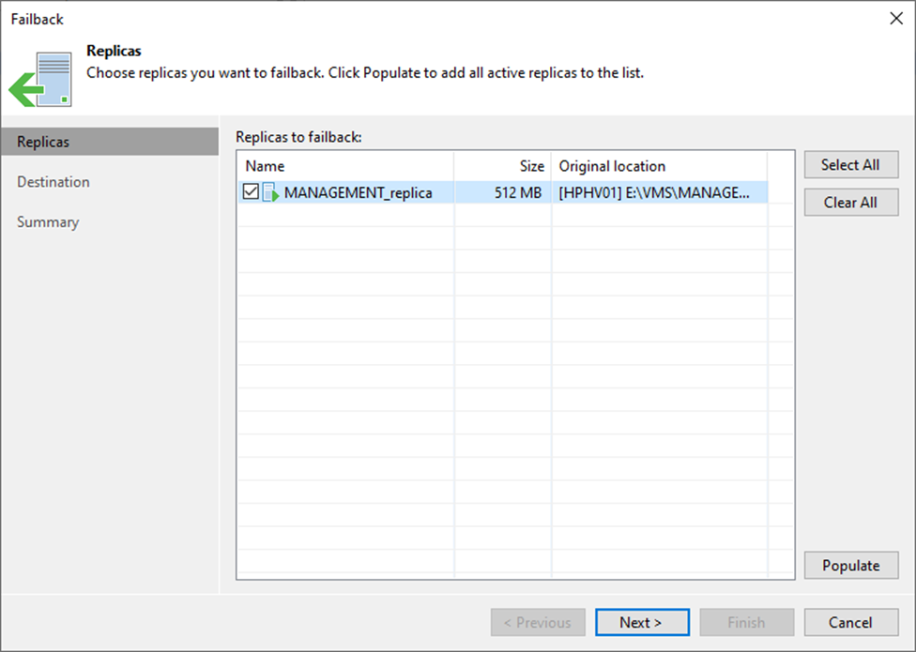The image size is (916, 652).
Task: Sort replicas by the Size column header
Action: [502, 166]
